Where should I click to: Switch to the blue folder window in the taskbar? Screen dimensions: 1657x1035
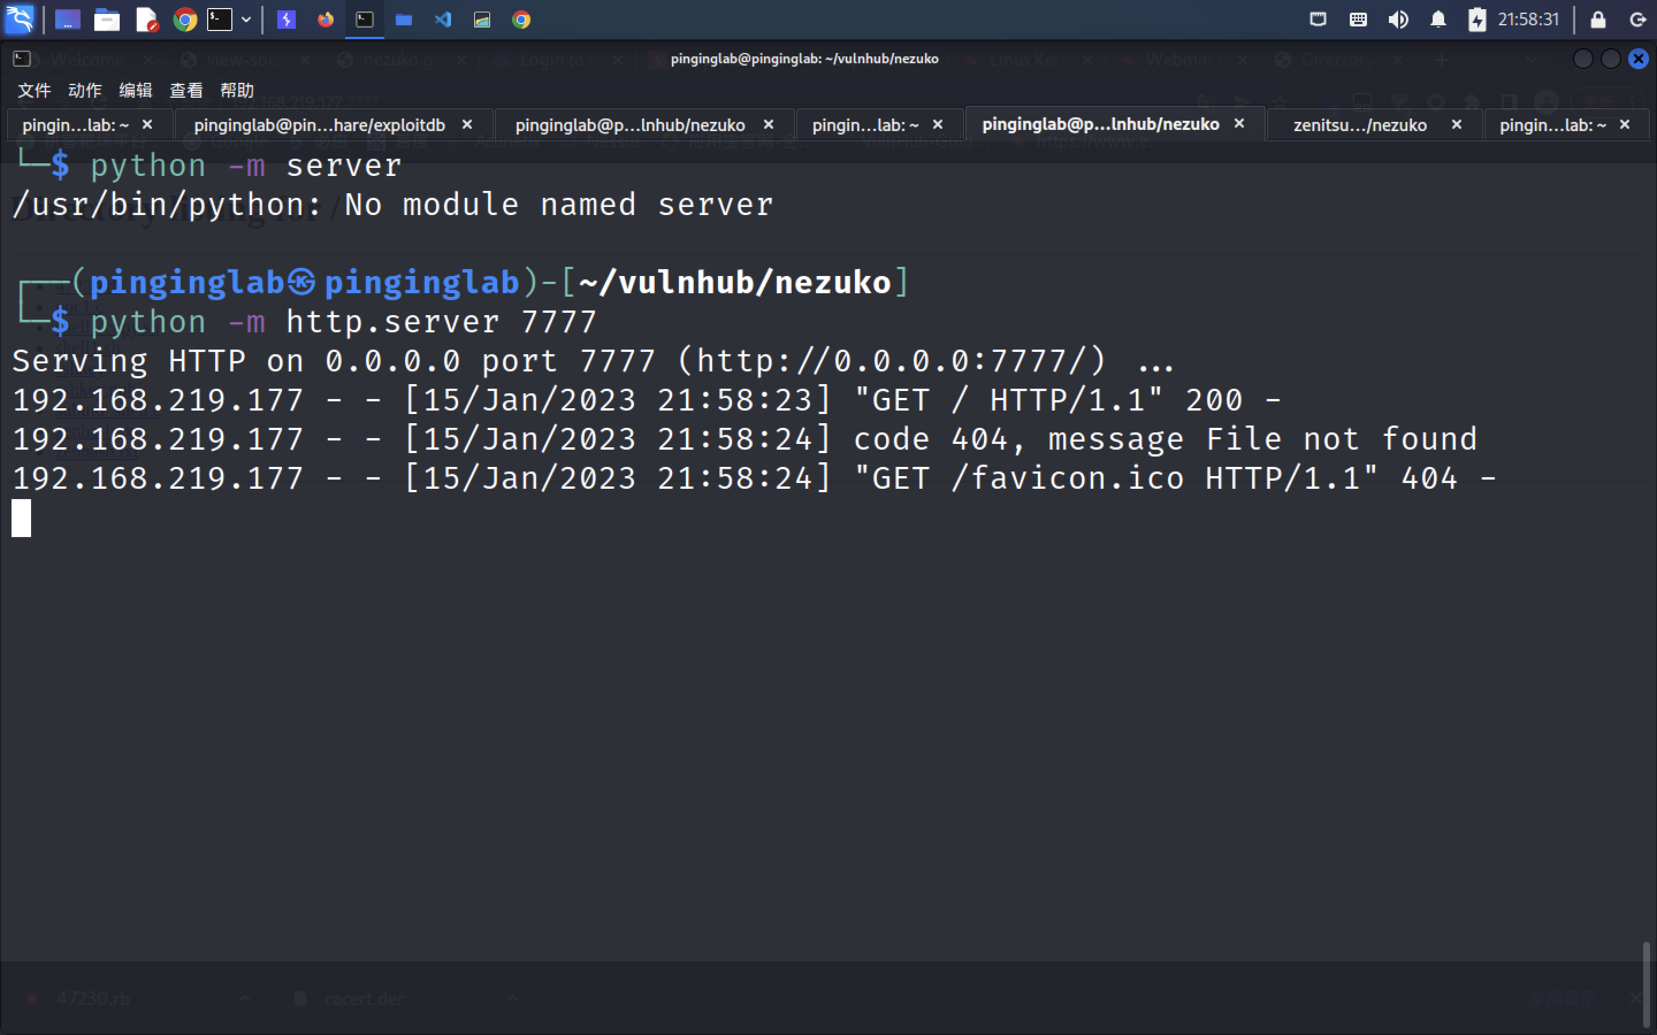pyautogui.click(x=404, y=19)
